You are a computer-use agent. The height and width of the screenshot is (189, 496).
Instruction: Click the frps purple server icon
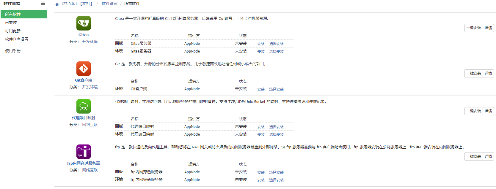(x=84, y=152)
